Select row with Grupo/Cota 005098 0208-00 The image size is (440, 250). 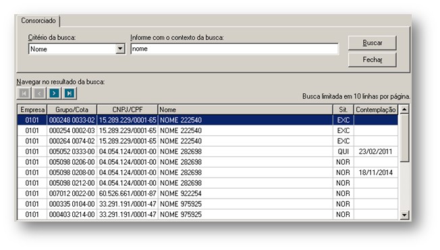point(208,172)
